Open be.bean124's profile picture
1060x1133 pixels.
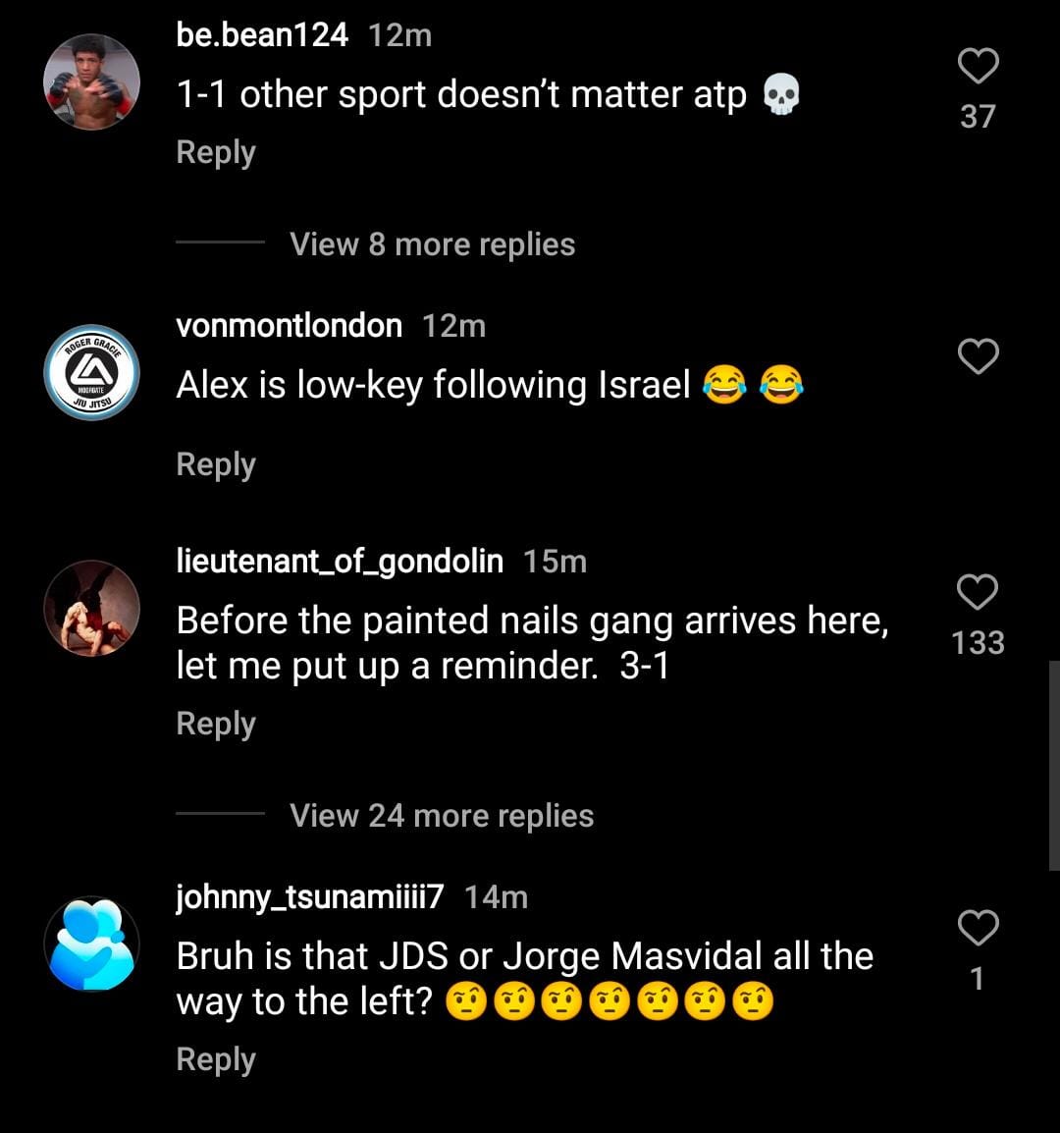(92, 82)
